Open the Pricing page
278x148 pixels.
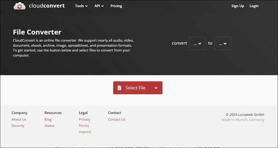(116, 6)
